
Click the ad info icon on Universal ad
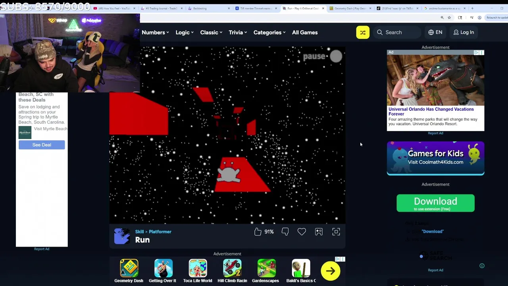click(476, 52)
